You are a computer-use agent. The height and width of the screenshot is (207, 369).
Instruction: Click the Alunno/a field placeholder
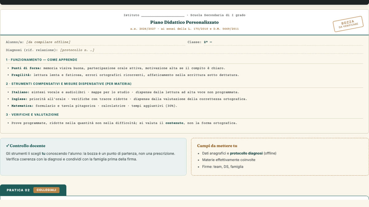[48, 42]
